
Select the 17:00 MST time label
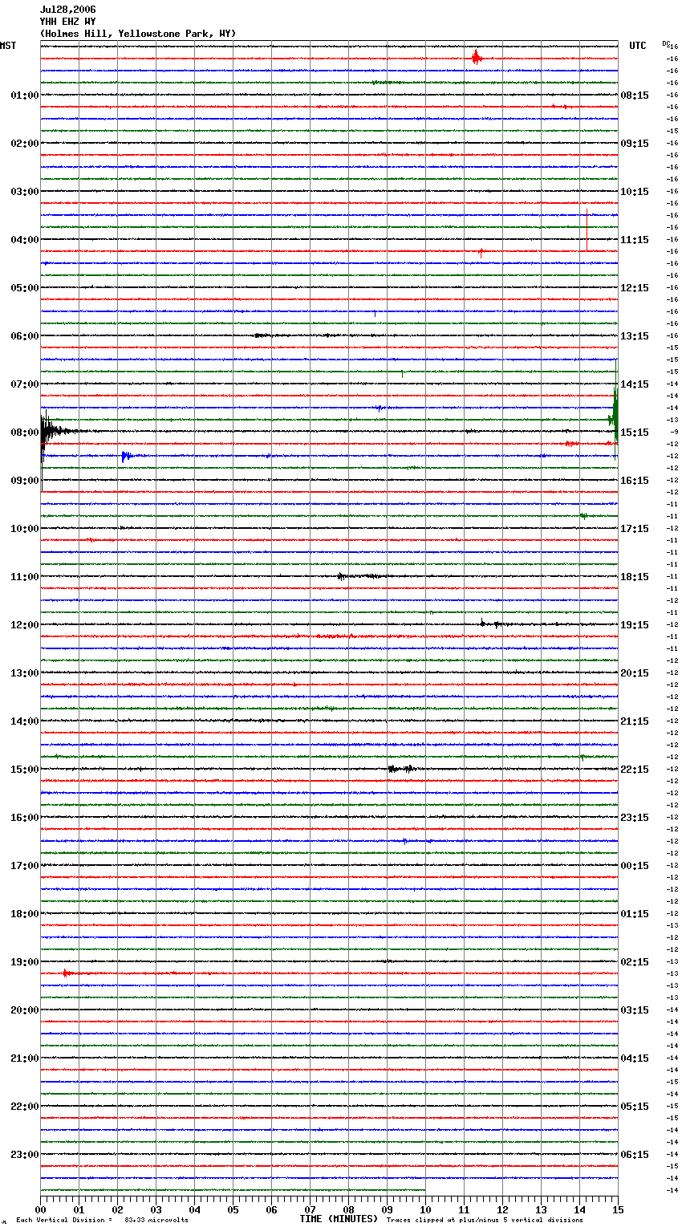click(x=25, y=866)
